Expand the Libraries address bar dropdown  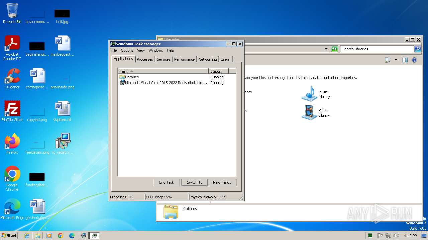point(326,49)
